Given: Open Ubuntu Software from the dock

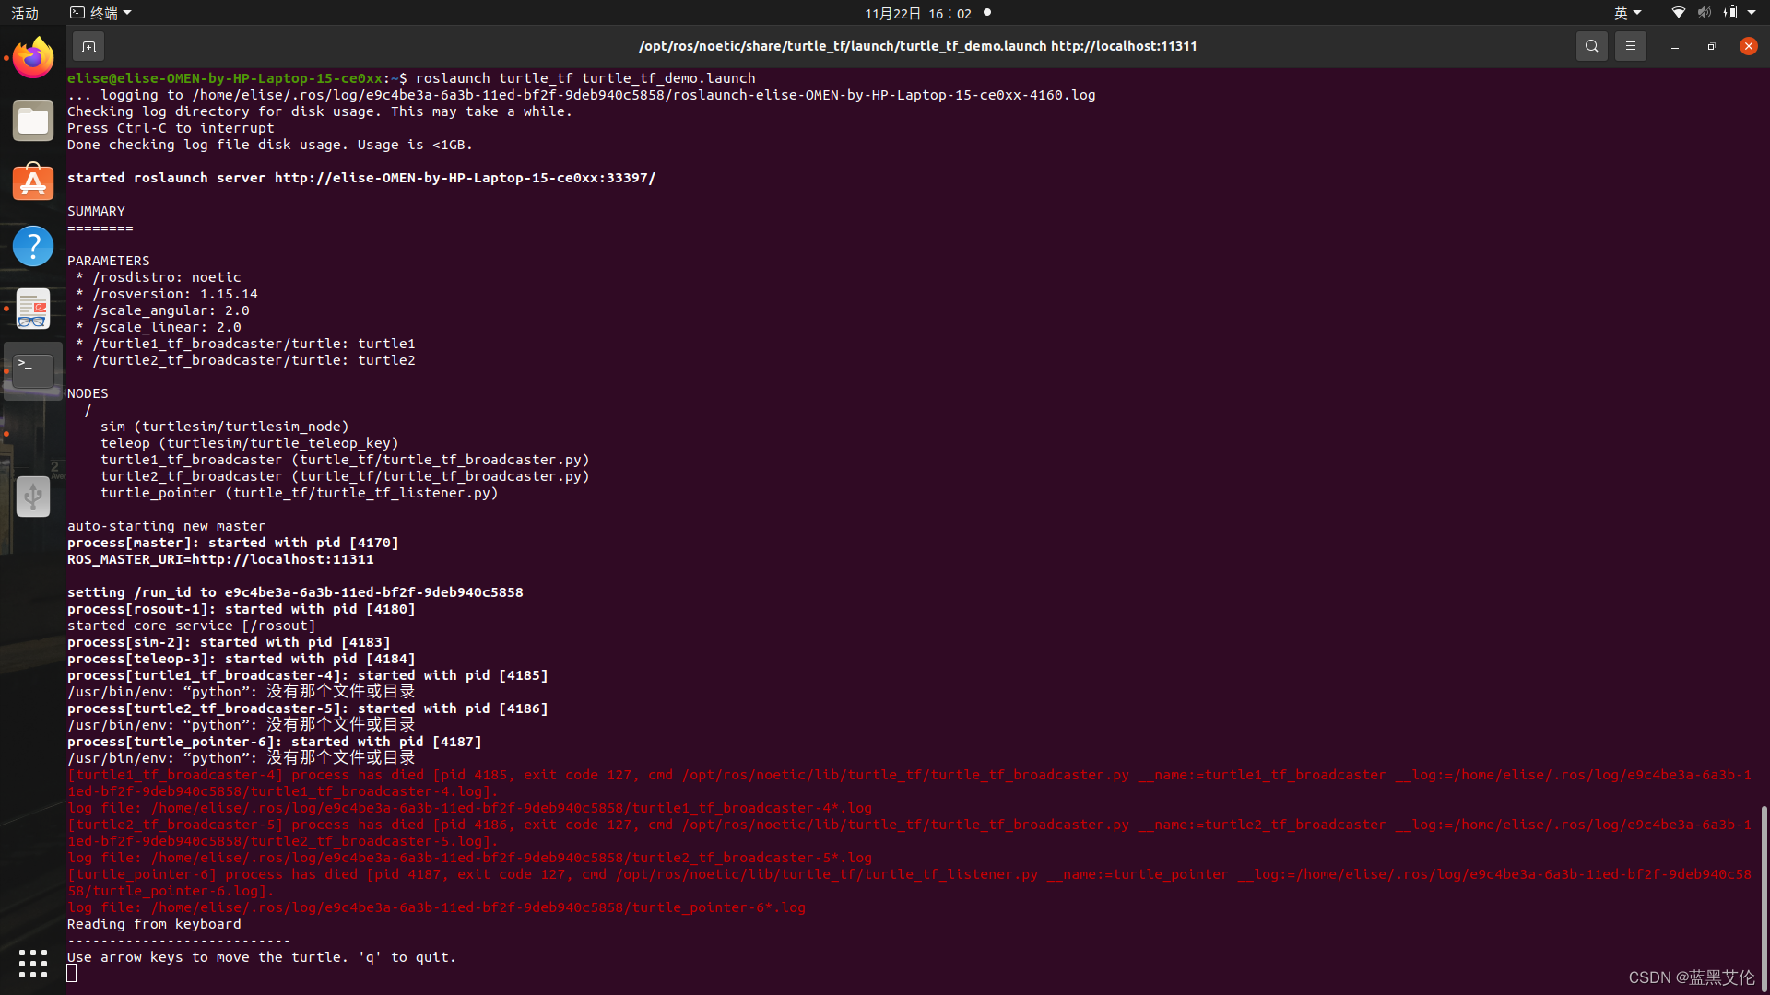Looking at the screenshot, I should pos(33,182).
